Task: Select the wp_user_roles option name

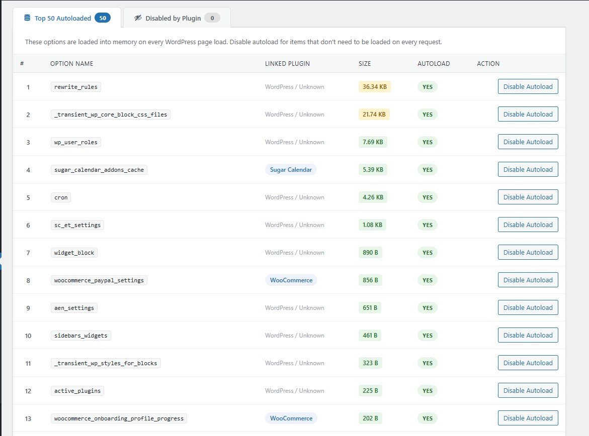Action: [76, 142]
